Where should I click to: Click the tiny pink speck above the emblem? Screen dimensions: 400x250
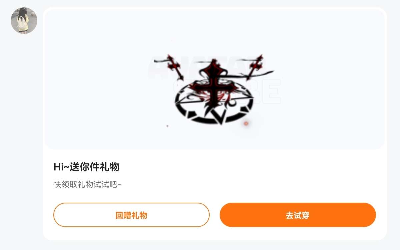171,41
